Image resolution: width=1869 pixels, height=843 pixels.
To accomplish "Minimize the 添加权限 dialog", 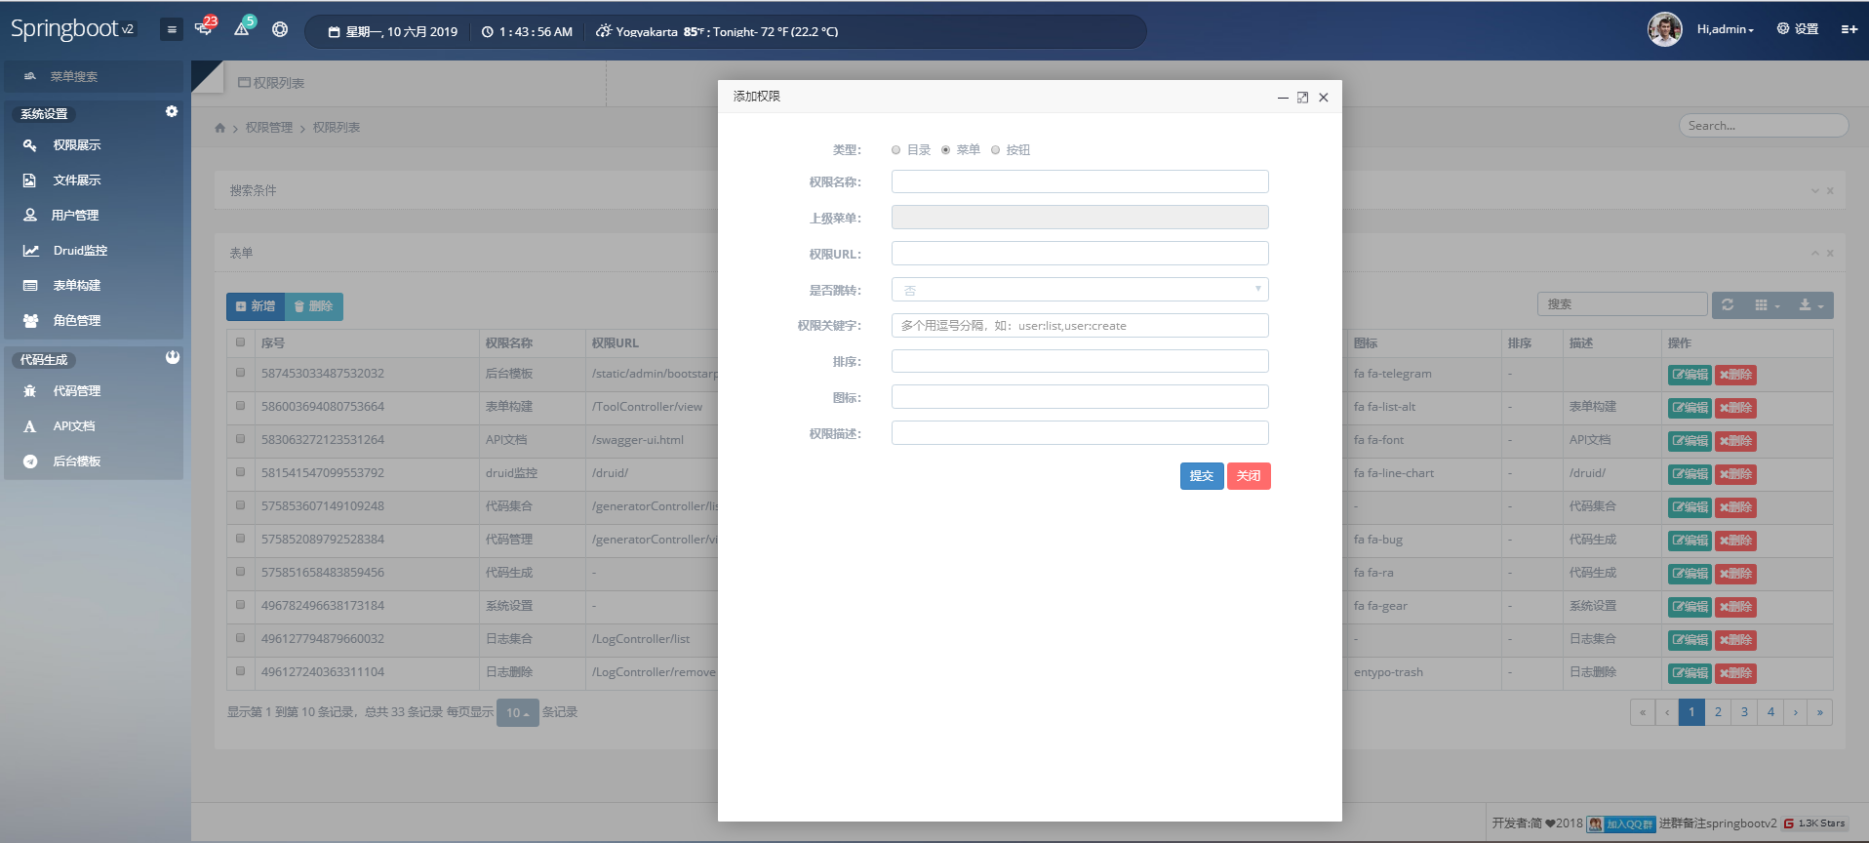I will point(1283,98).
